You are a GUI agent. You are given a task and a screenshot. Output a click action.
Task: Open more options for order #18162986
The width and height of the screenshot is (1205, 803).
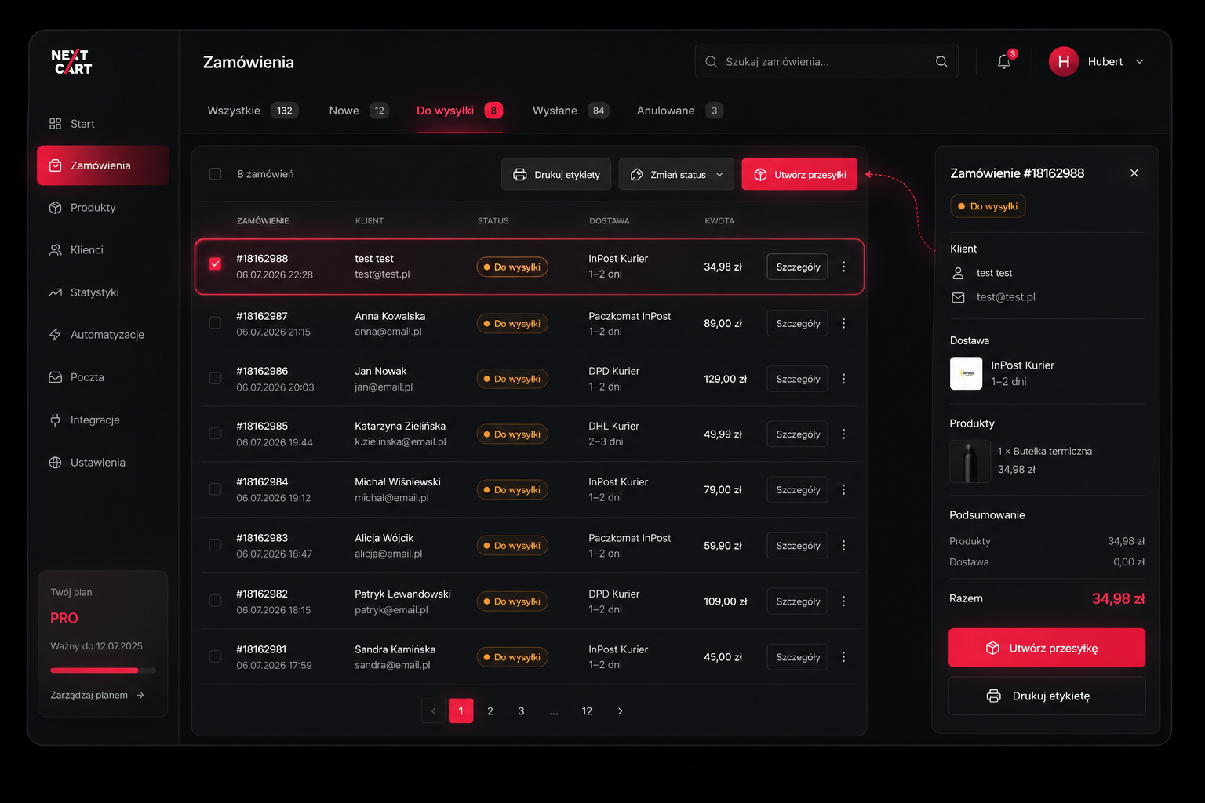click(x=843, y=379)
